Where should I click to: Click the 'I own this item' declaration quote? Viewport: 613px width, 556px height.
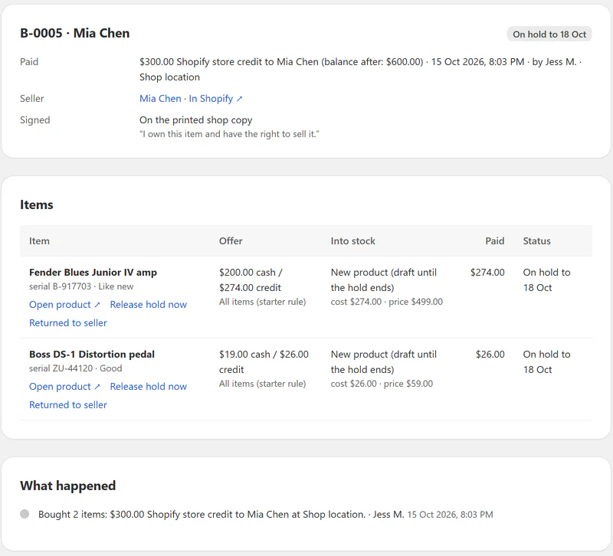pyautogui.click(x=229, y=134)
